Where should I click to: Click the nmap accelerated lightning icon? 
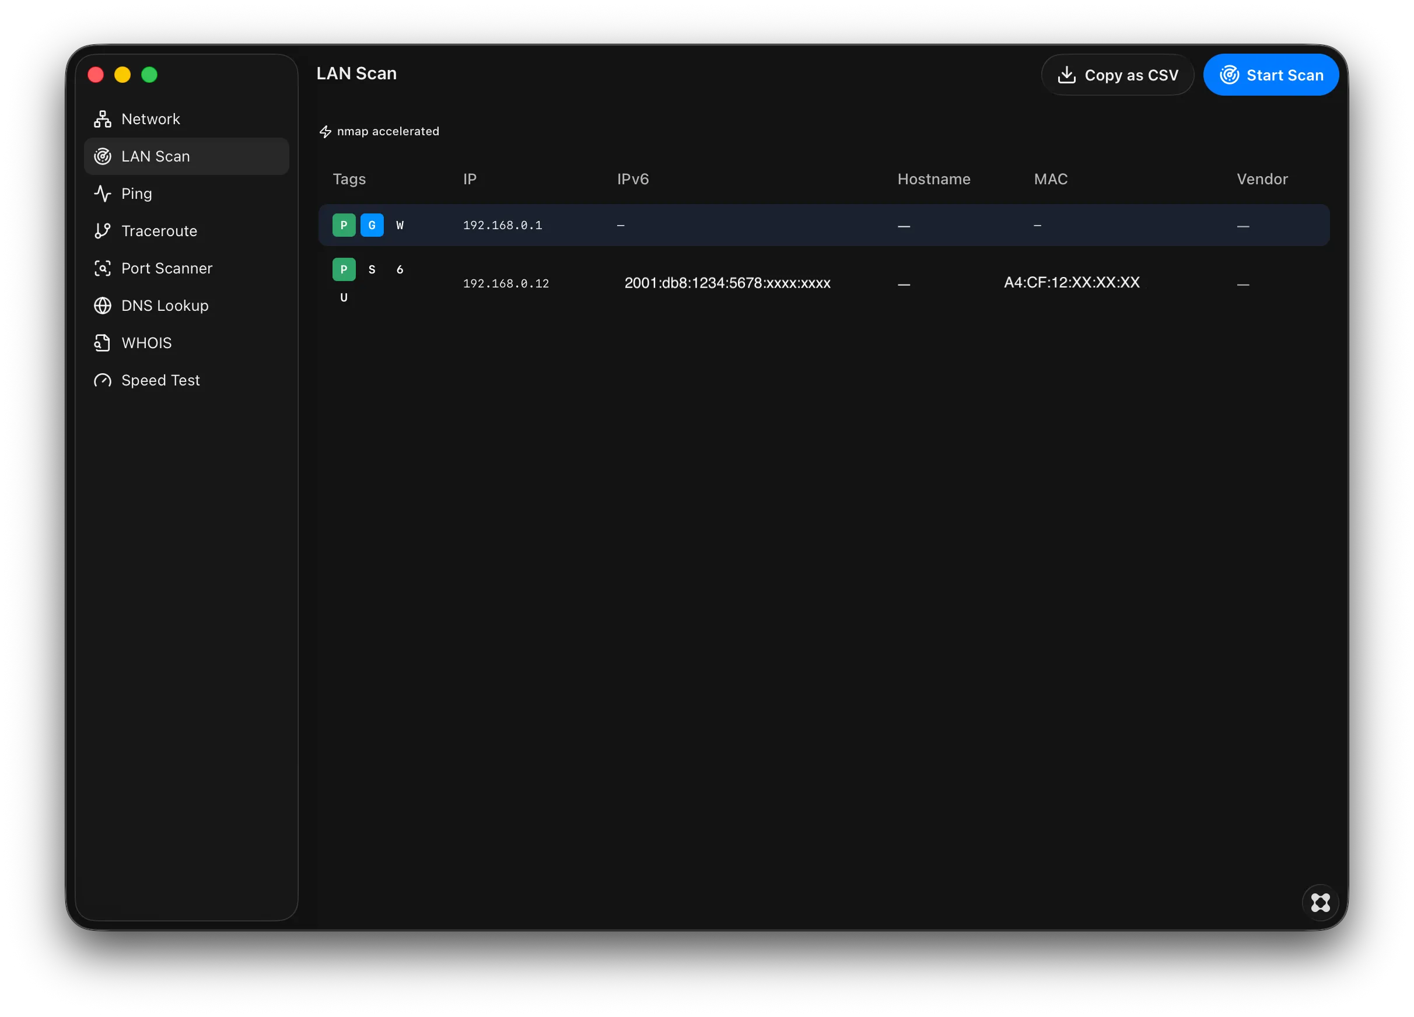pos(325,131)
